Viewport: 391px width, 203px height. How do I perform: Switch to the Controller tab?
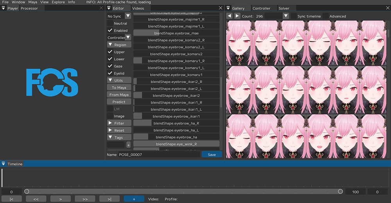(261, 8)
